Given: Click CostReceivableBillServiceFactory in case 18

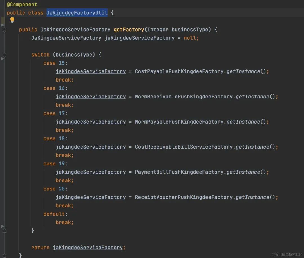Looking at the screenshot, I should pyautogui.click(x=184, y=147).
